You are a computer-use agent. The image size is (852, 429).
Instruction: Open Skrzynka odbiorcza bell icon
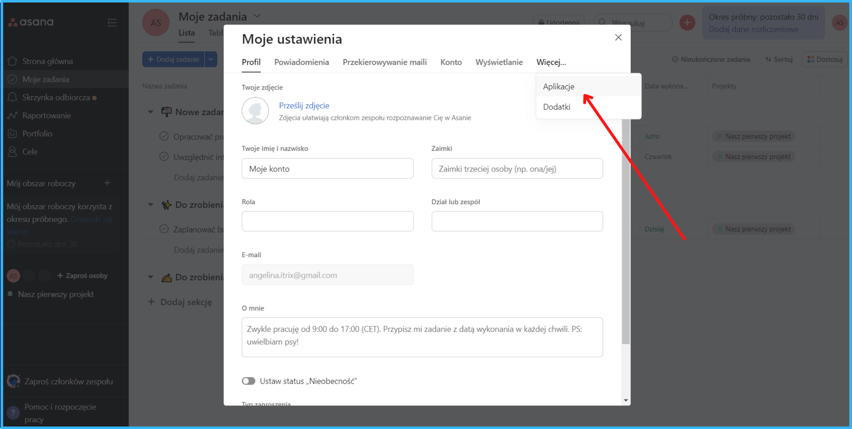pyautogui.click(x=12, y=97)
